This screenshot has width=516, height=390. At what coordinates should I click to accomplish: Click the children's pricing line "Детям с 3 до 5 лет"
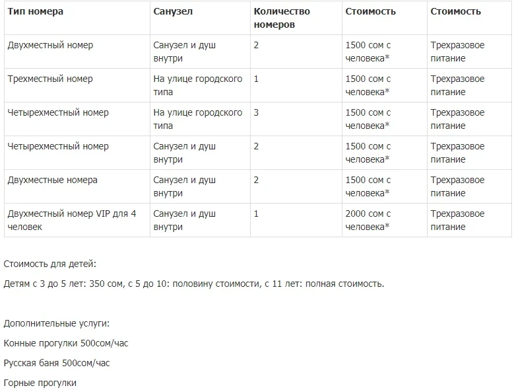coord(193,284)
